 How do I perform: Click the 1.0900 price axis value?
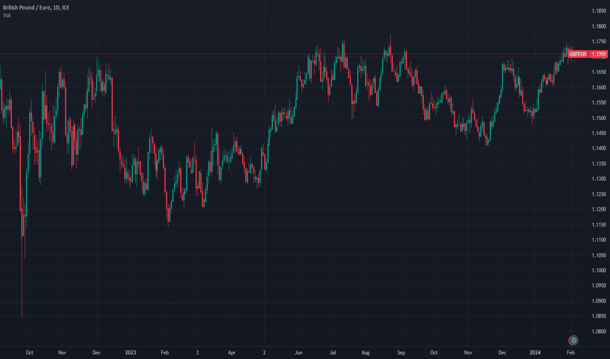coord(599,301)
